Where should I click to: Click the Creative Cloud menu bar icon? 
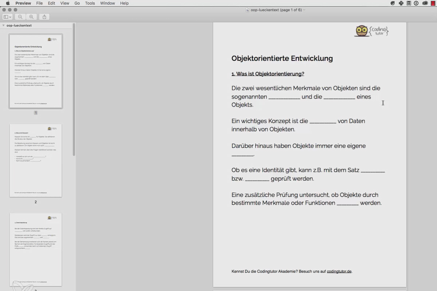coord(425,3)
